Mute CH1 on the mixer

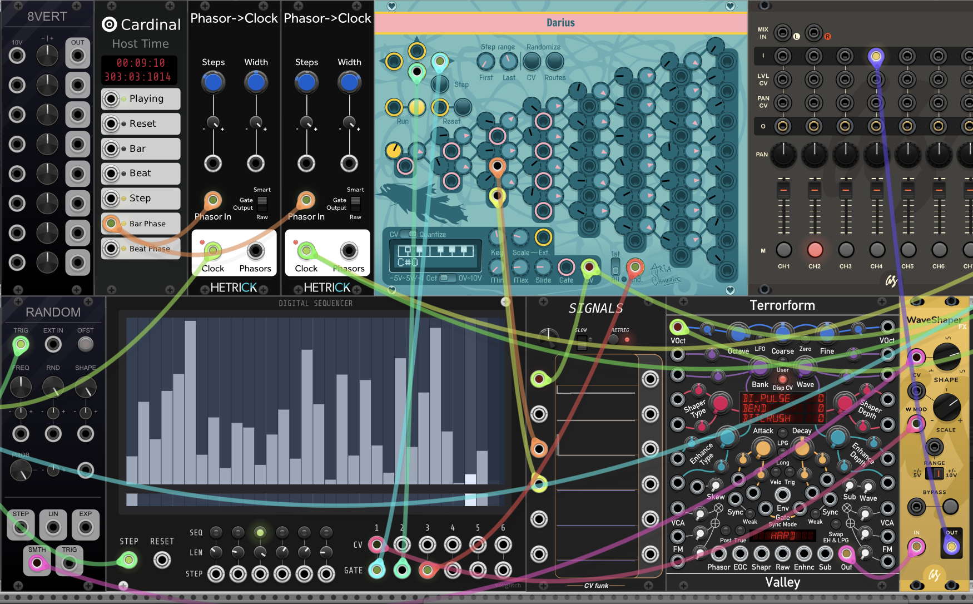783,250
